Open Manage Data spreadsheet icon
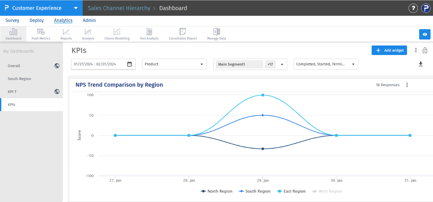This screenshot has width=433, height=202. 216,32
